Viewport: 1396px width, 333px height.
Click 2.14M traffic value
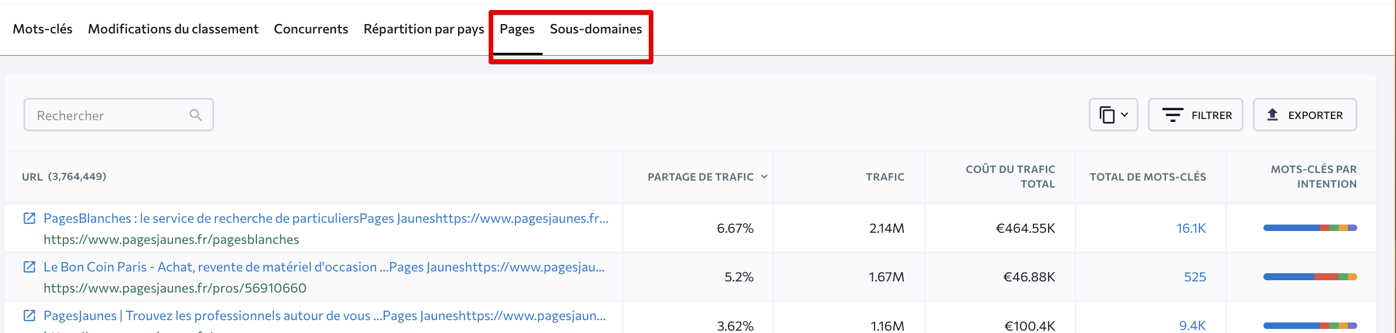tap(886, 228)
